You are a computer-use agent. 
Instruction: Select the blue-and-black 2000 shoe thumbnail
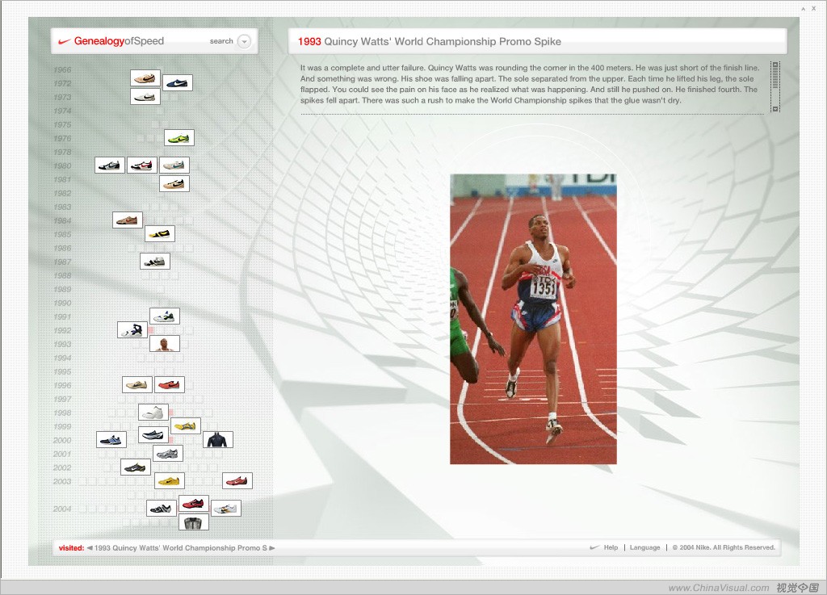[x=111, y=439]
